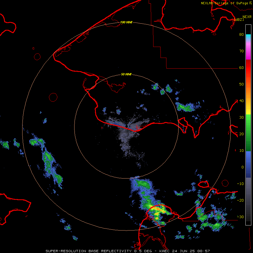This screenshot has width=253, height=253.
Task: Click the 70 value on the dBZ scale
Action: pos(241,51)
